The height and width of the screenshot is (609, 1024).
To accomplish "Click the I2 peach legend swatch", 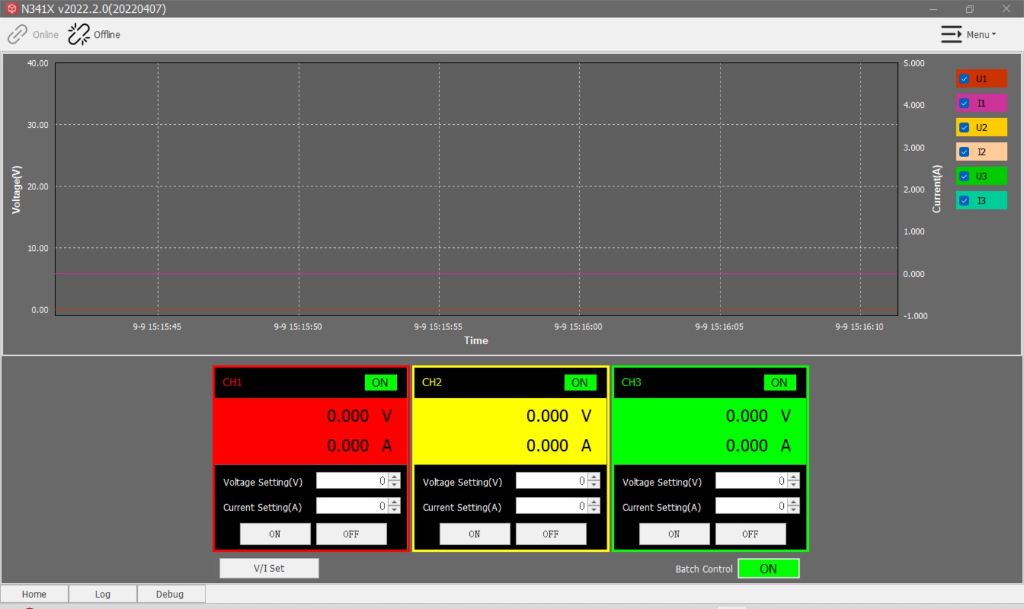I will click(x=981, y=152).
